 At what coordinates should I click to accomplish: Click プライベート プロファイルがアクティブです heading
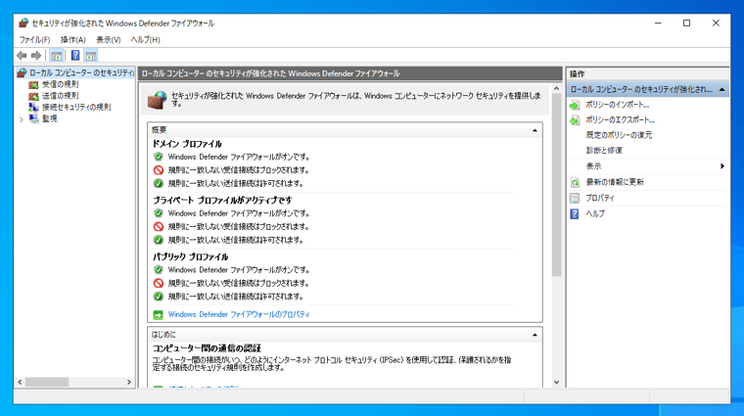[222, 201]
